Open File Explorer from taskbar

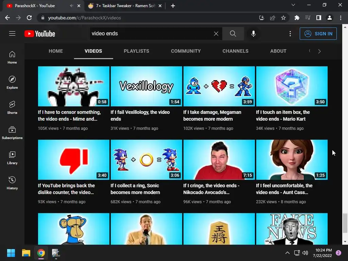[26, 253]
